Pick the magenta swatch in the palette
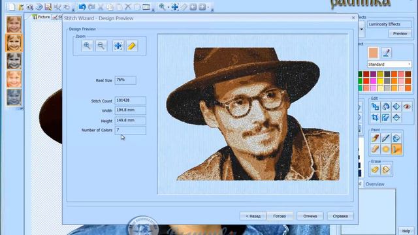Screen dimensions: 418x235 (373, 81)
